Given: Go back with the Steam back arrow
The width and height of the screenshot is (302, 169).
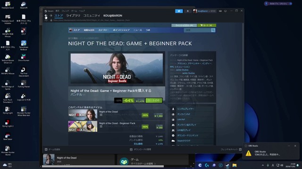Looking at the screenshot, I should (46, 15).
